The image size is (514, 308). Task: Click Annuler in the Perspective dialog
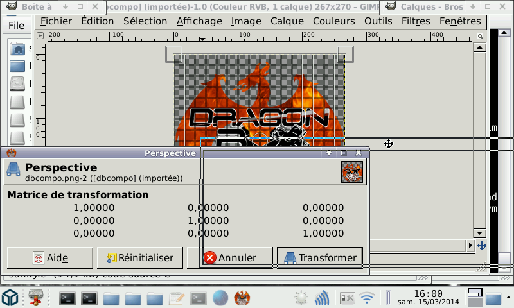pos(230,258)
